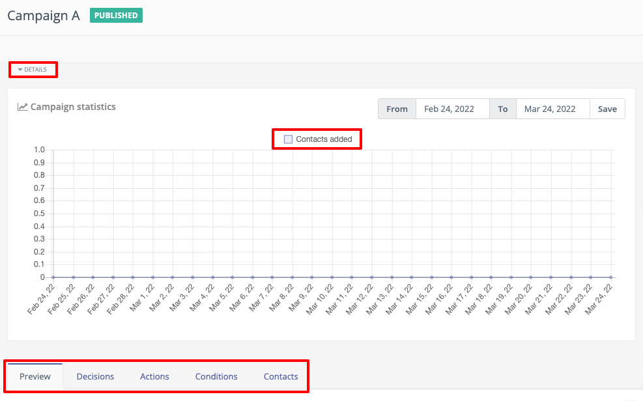This screenshot has height=401, width=643.
Task: Click the Campaign A page title
Action: point(44,16)
